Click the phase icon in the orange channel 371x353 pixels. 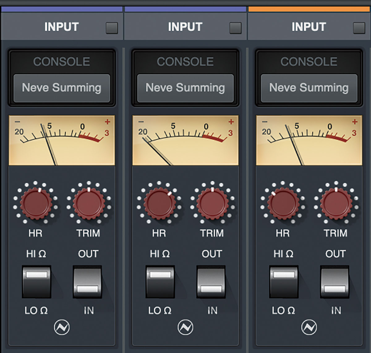click(309, 327)
